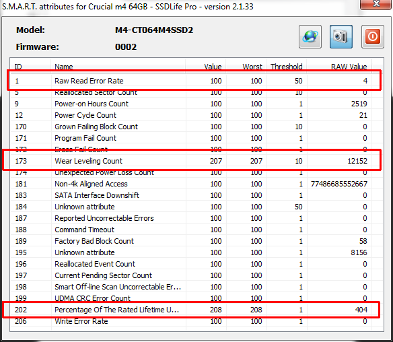Click the model name M4-CT064M4SSD2
This screenshot has width=393, height=342.
pos(154,30)
